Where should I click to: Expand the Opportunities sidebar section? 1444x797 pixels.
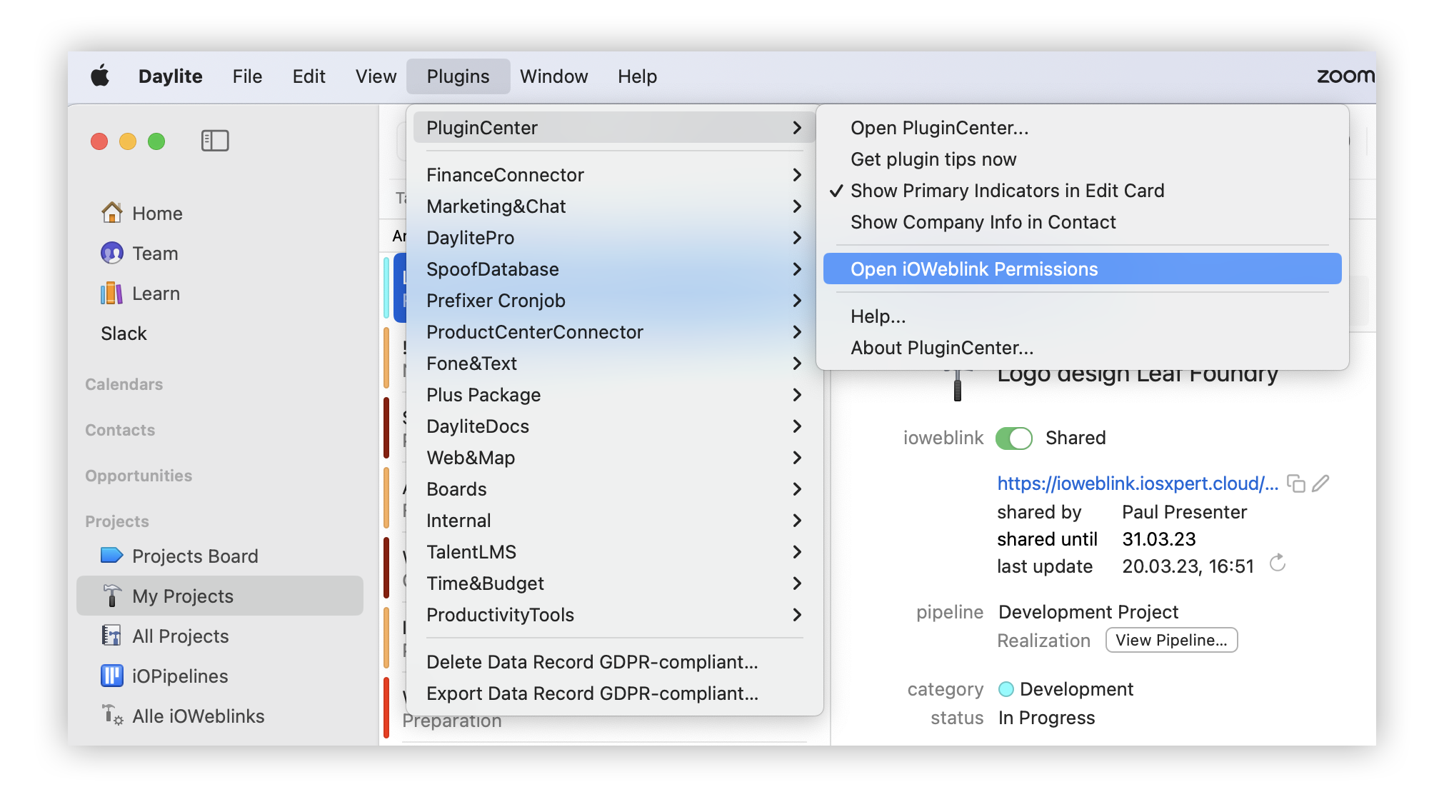(x=139, y=476)
